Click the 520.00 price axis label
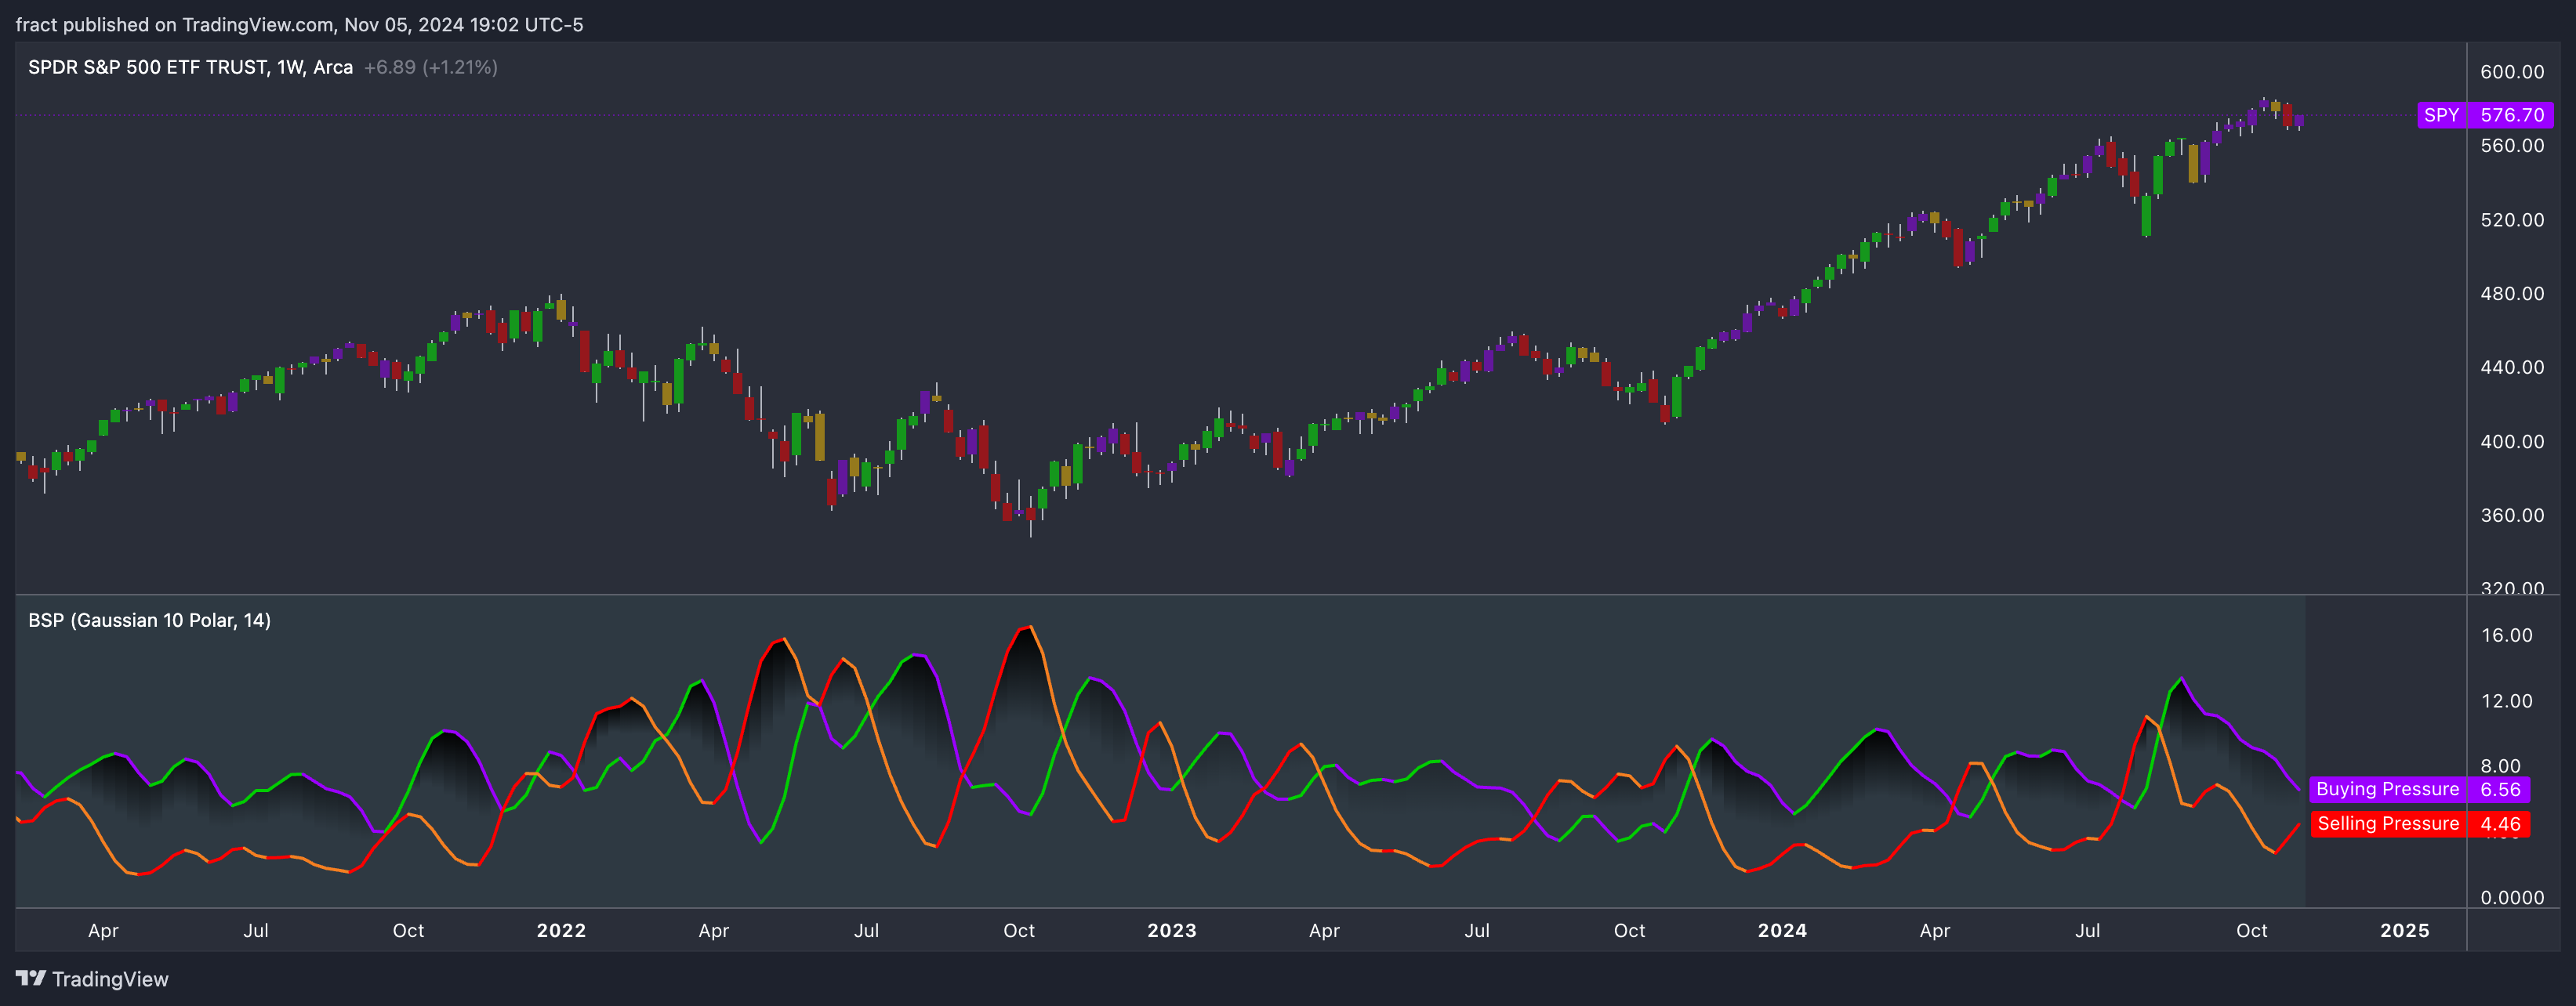2576x1006 pixels. (x=2512, y=220)
